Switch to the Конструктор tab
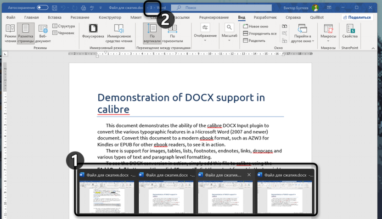This screenshot has height=219, width=382. (110, 17)
